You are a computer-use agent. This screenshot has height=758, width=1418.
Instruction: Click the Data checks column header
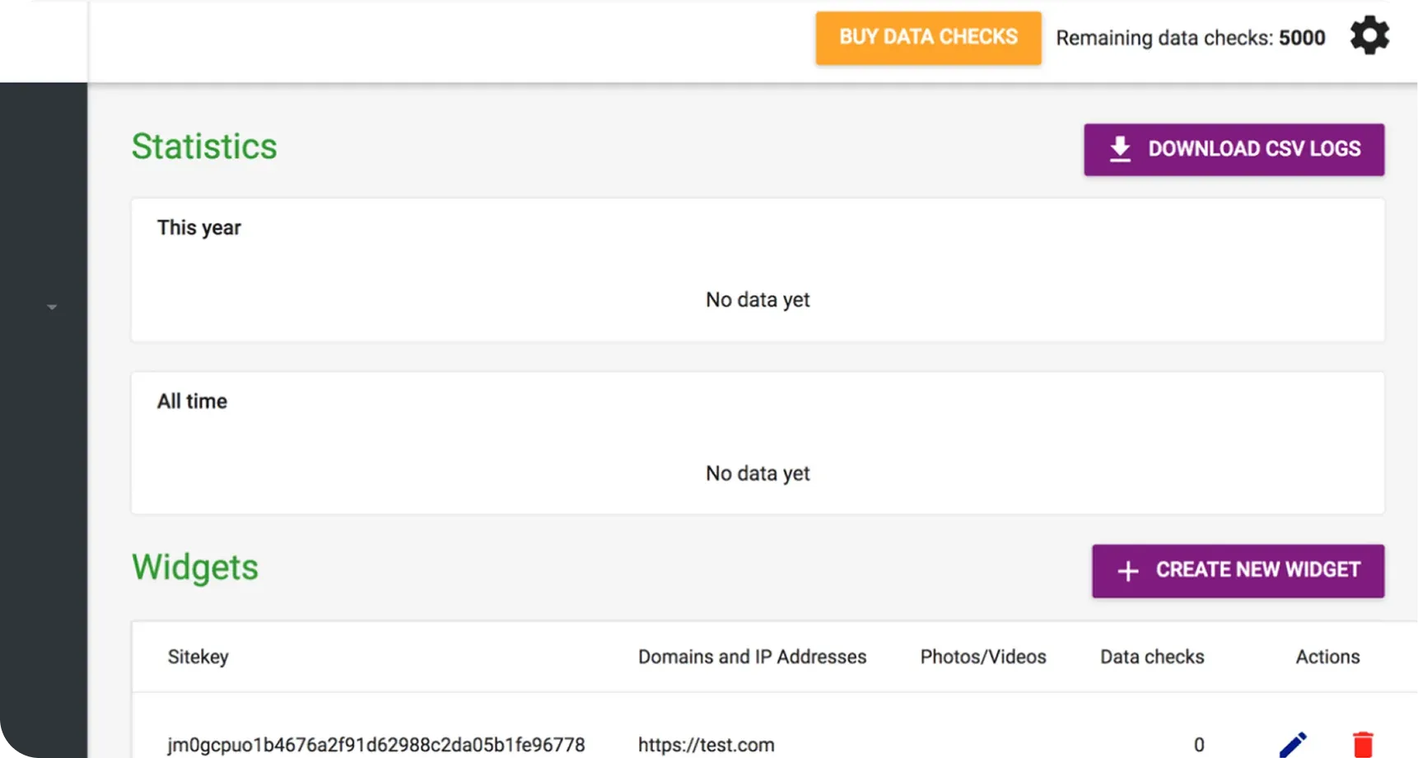tap(1152, 657)
